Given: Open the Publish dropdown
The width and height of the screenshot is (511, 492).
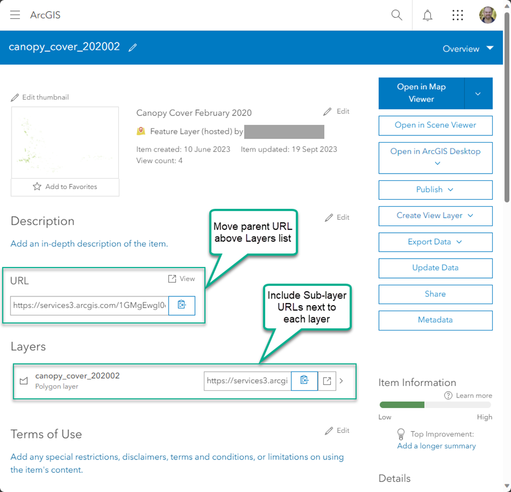Looking at the screenshot, I should pyautogui.click(x=436, y=190).
